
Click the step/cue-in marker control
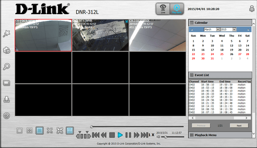pyautogui.click(x=80, y=135)
